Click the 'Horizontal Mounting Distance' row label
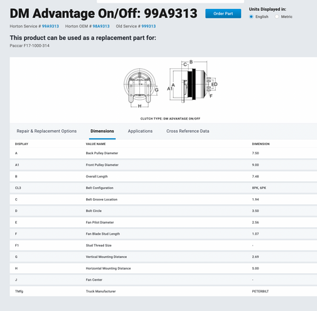 [108, 268]
